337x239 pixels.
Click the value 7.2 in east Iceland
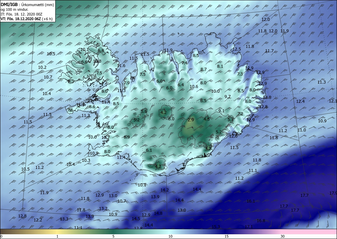click(240, 114)
